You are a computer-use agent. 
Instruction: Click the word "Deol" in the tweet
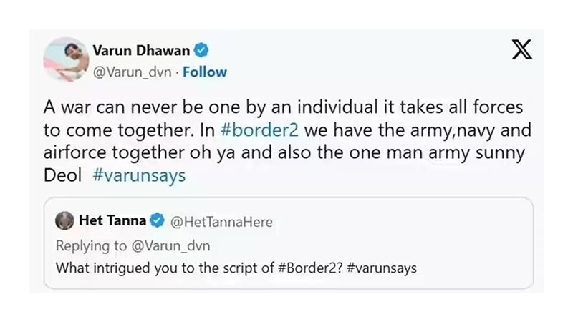59,176
